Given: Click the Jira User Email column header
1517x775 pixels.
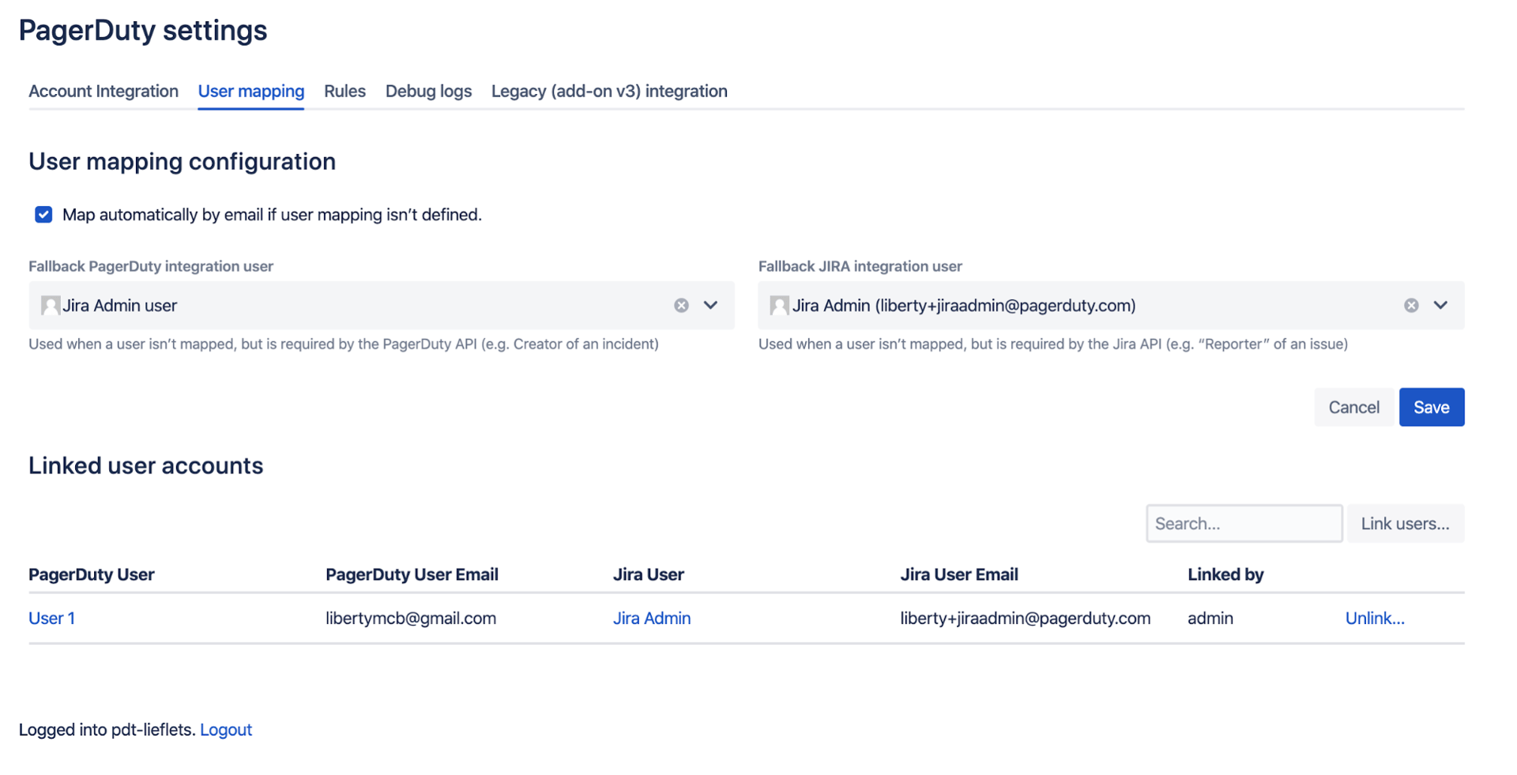Looking at the screenshot, I should [959, 575].
